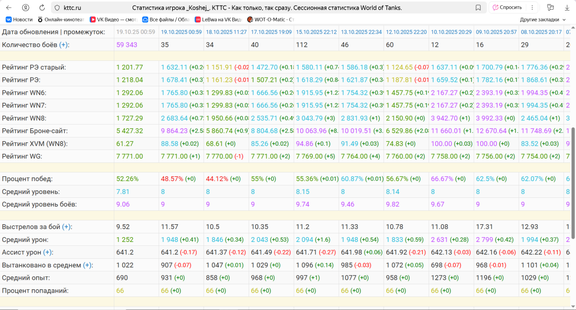Click the Спросить assistant button
The width and height of the screenshot is (576, 310).
(x=507, y=8)
